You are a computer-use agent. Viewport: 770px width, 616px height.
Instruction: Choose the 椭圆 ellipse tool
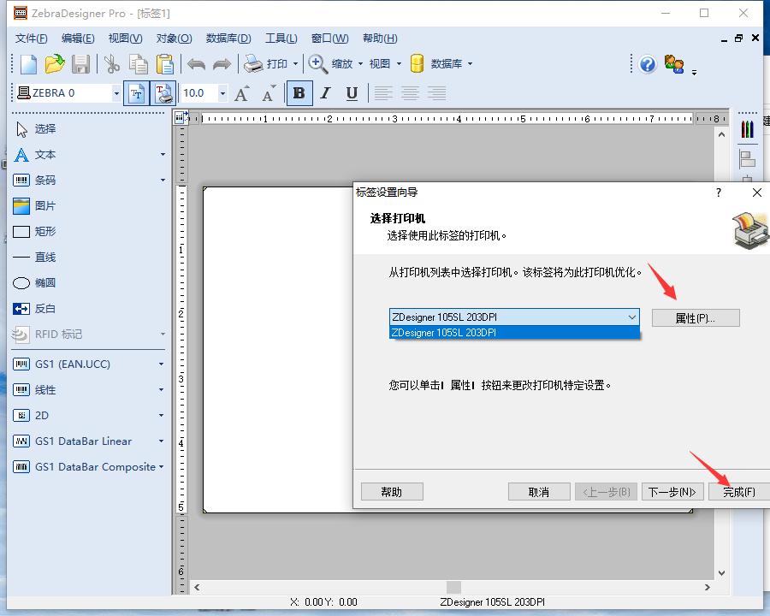[44, 283]
